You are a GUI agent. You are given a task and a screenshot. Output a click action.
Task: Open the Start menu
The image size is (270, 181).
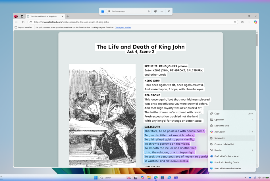(x=95, y=178)
